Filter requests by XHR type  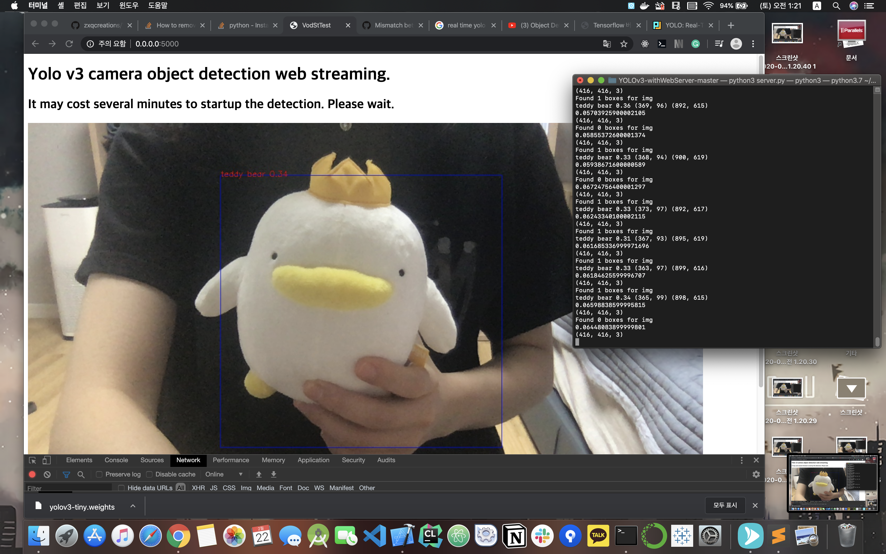tap(198, 488)
